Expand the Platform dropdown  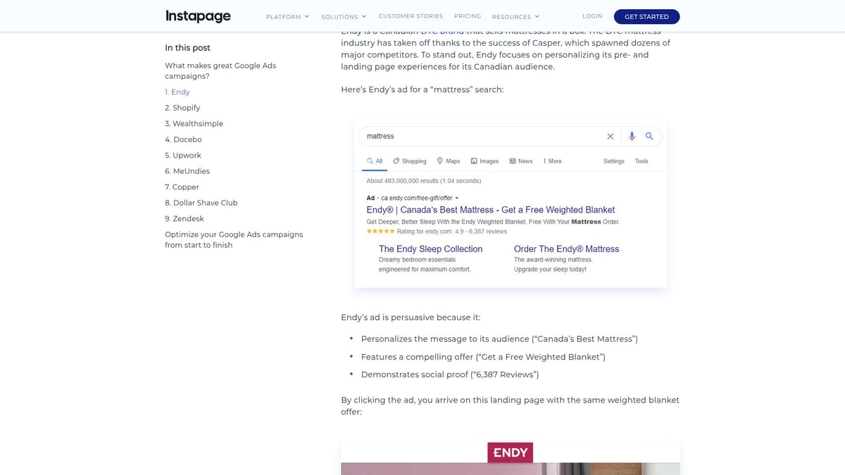287,15
